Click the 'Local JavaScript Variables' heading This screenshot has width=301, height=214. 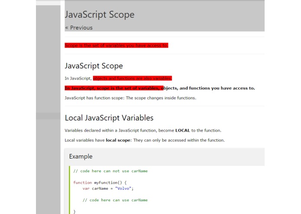tap(109, 118)
